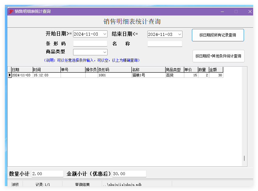
Task: Select the 日期 column header
Action: coord(22,70)
